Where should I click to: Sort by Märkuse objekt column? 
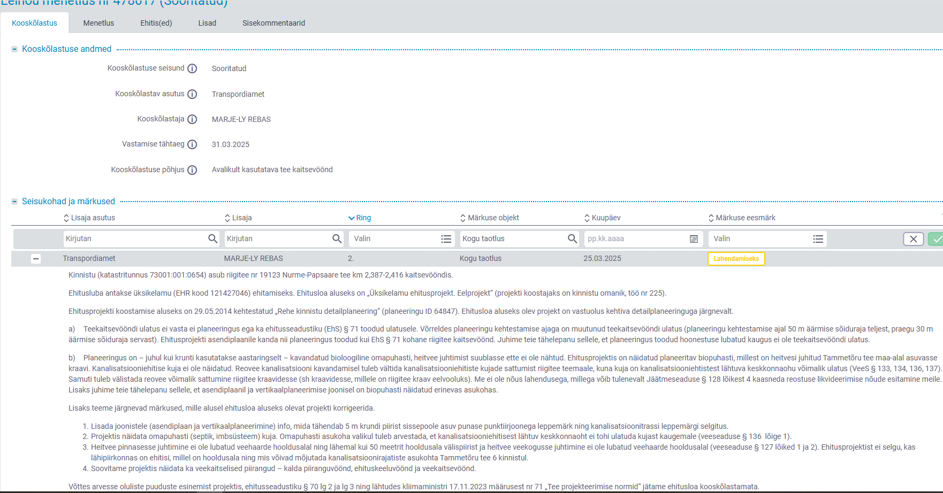pos(490,218)
